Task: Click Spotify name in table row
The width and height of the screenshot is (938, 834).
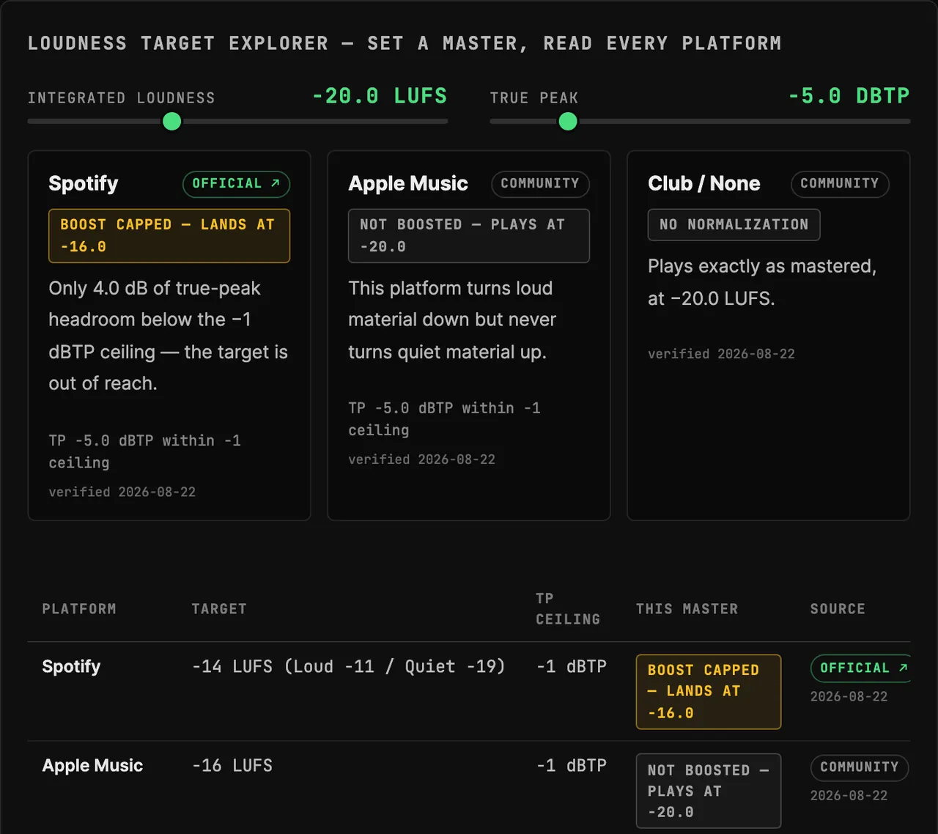Action: point(71,666)
